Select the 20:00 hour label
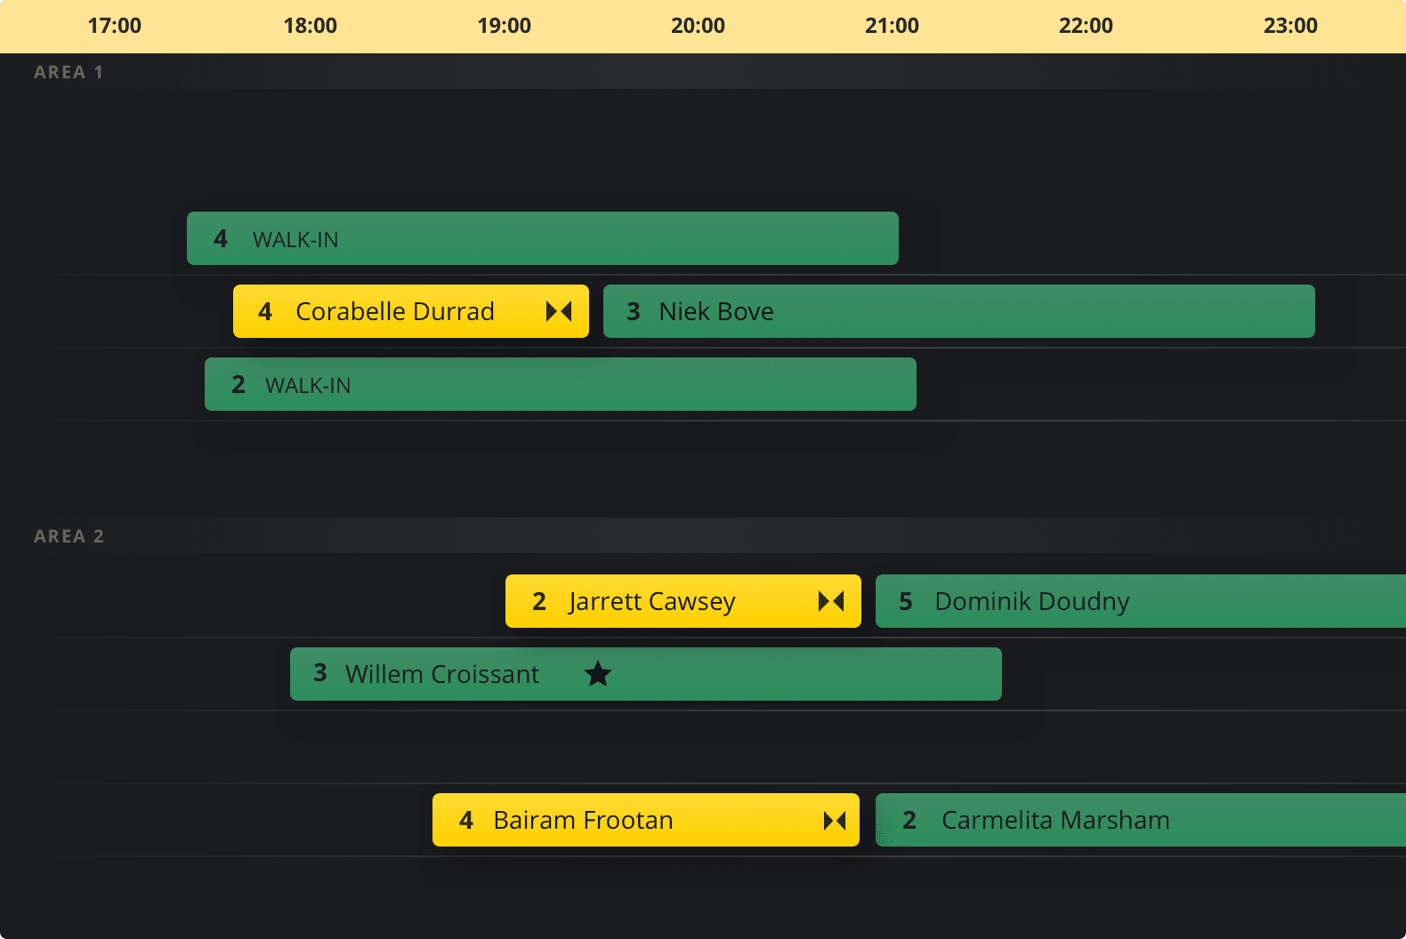Viewport: 1406px width, 939px height. [x=698, y=26]
